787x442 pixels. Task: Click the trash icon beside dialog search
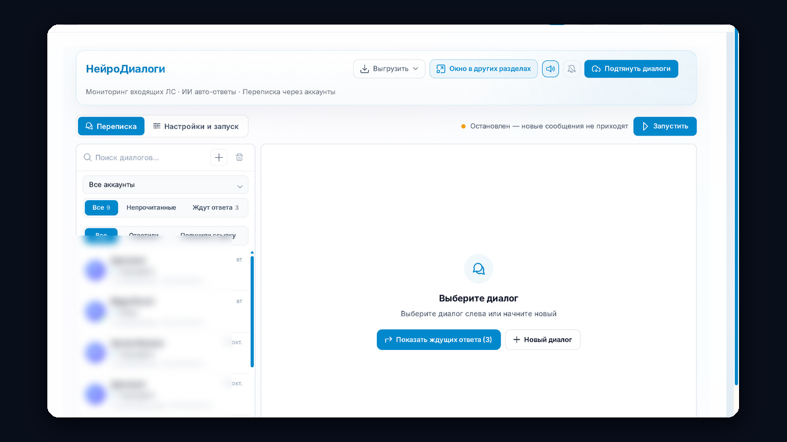tap(240, 158)
